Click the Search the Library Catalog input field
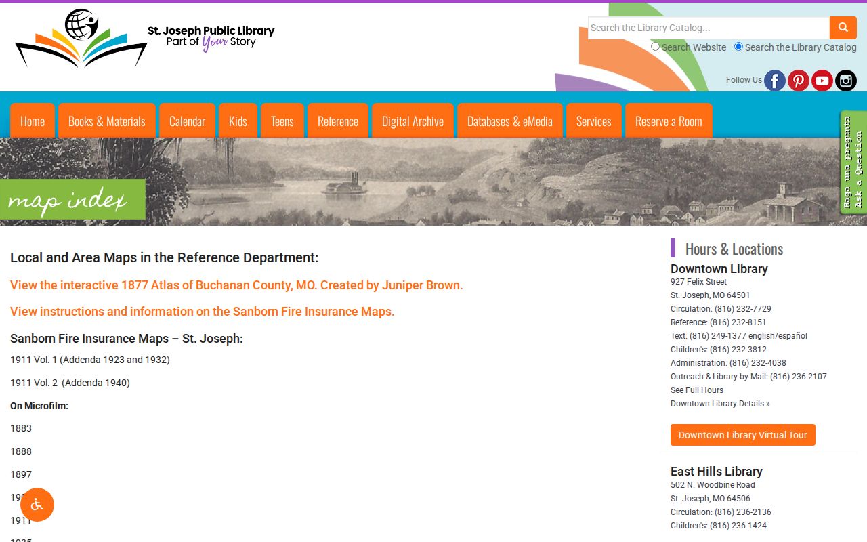The image size is (867, 542). coord(709,28)
